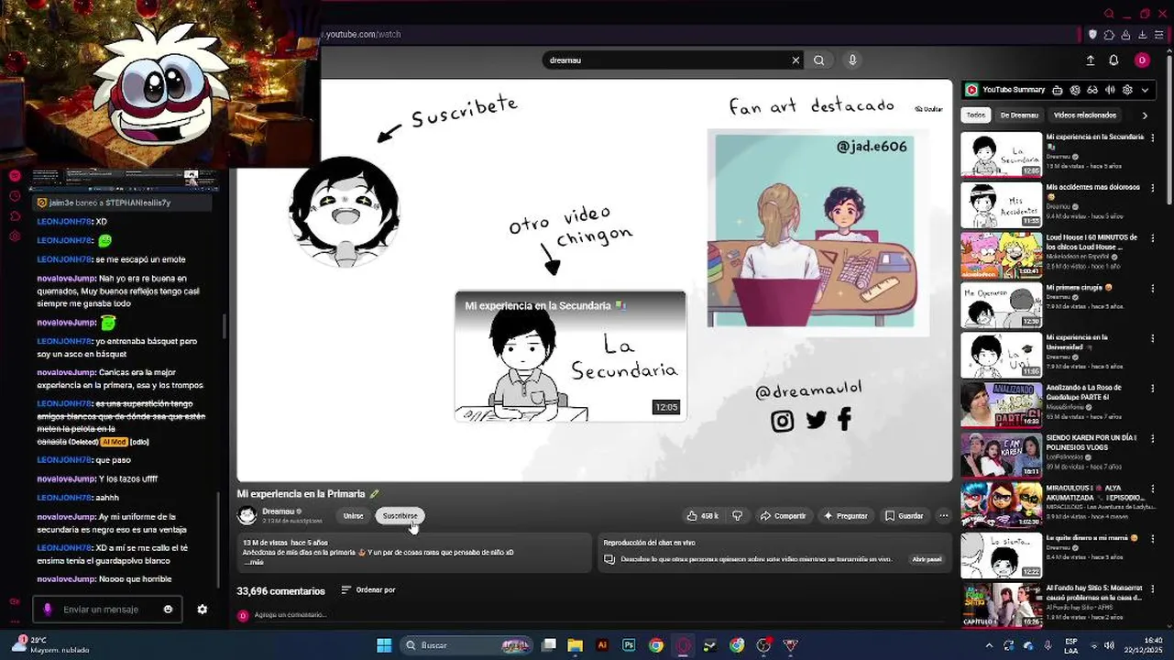Open YouTube Summary settings gear
1174x660 pixels.
(1127, 90)
